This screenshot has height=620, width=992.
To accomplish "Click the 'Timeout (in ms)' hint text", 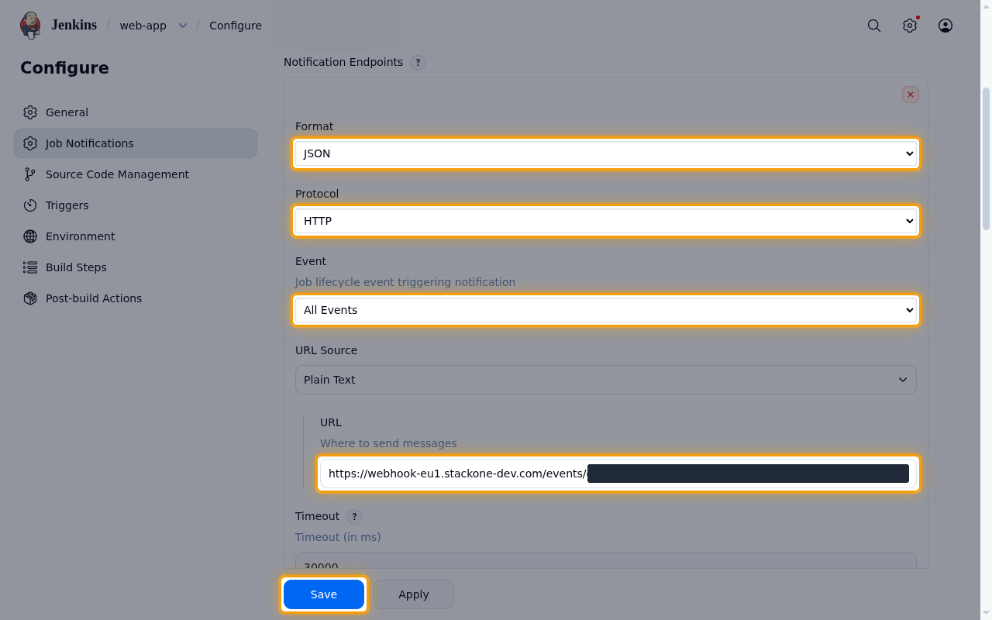I will pos(338,537).
